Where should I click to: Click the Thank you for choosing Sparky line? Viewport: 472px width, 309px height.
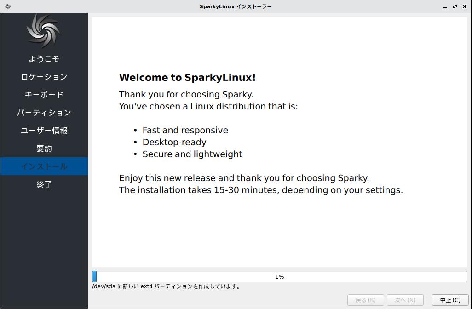186,94
